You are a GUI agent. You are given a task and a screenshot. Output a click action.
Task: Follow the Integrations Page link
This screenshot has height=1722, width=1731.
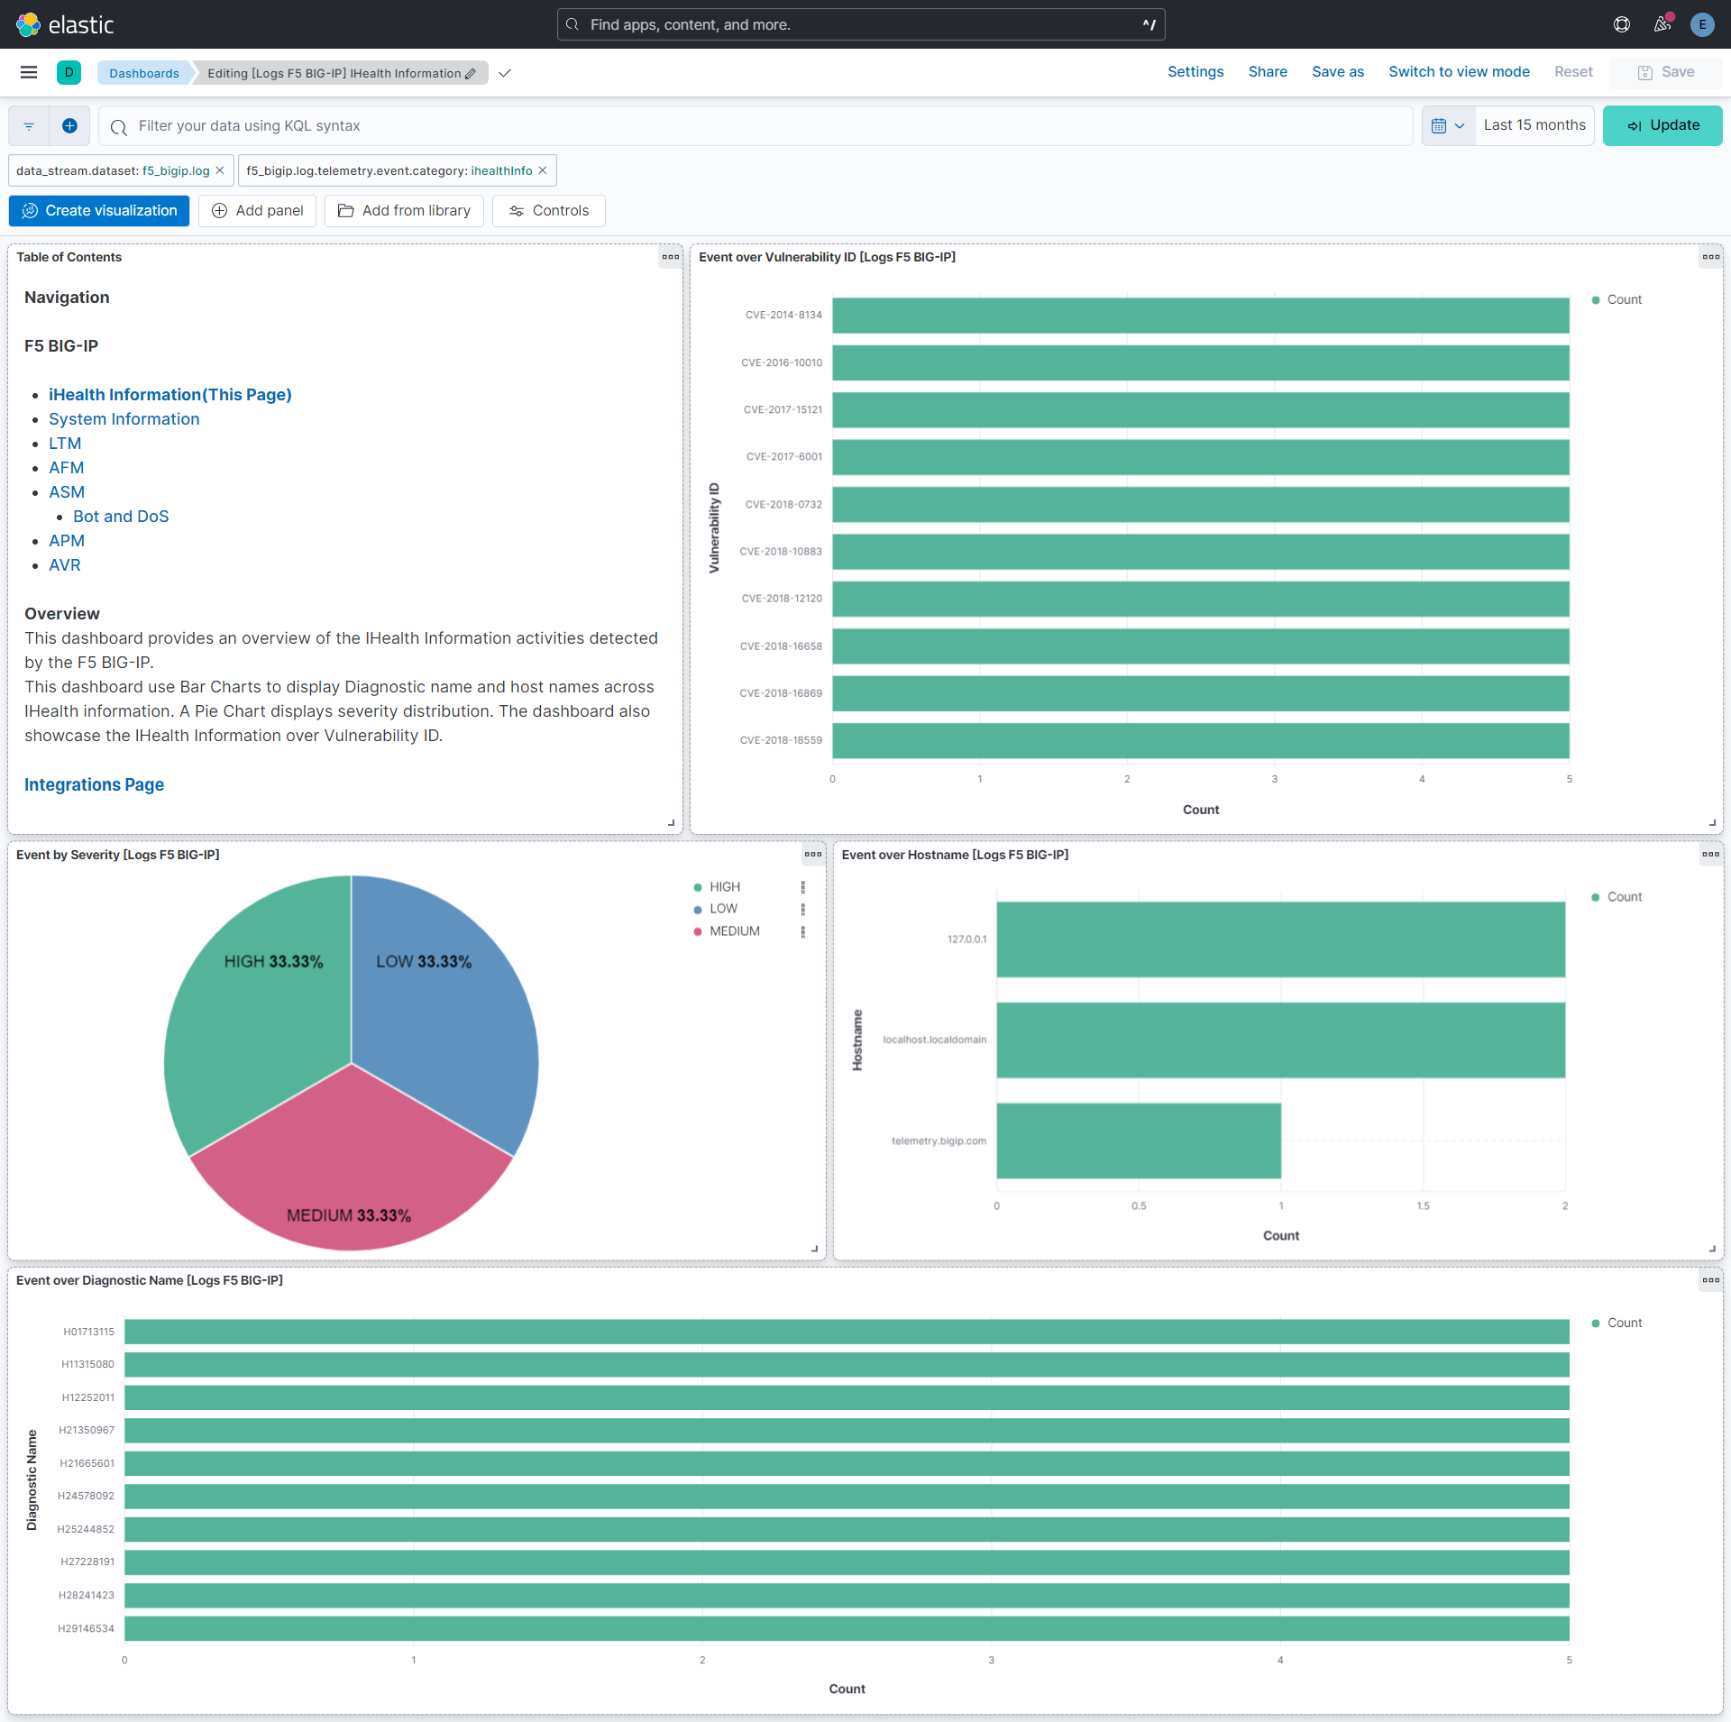(x=93, y=784)
